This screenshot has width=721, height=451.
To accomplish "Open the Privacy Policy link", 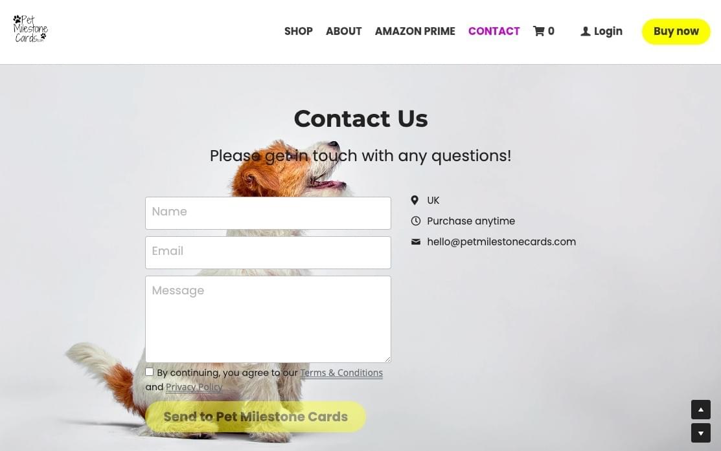I will point(194,387).
